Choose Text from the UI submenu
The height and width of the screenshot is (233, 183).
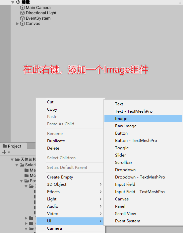[143, 104]
